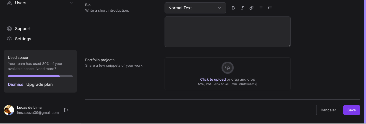Screen dimensions: 366x124
Task: Add a bulleted list to Bio
Action: (x=261, y=8)
